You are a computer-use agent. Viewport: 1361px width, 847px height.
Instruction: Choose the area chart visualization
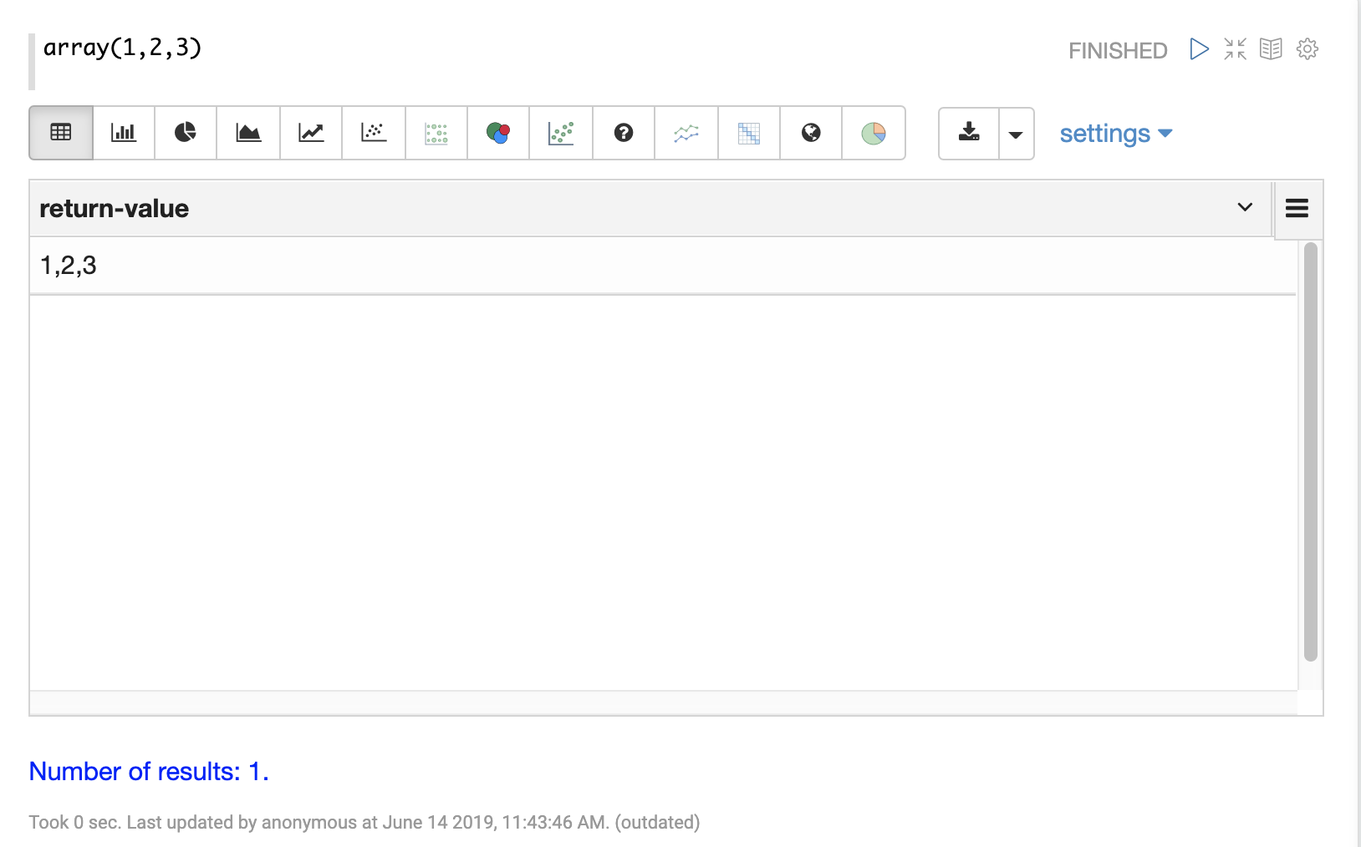pyautogui.click(x=248, y=133)
